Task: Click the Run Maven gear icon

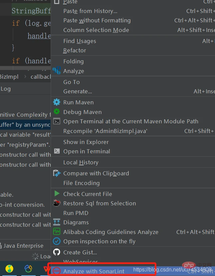Action: (x=57, y=102)
